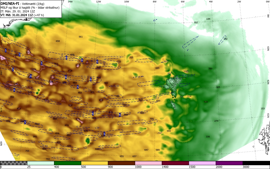Click the map value 274
Image resolution: width=270 pixels, height=169 pixels.
pos(216,121)
